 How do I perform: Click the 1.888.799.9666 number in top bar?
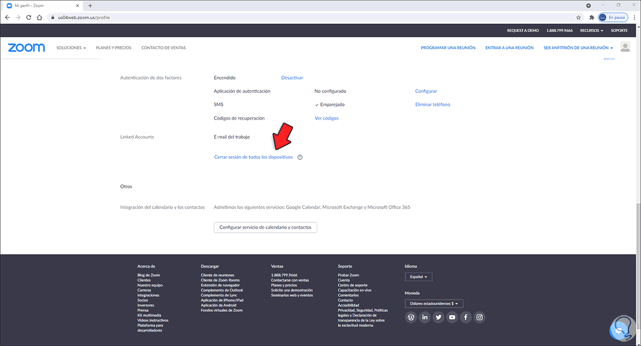[x=559, y=30]
